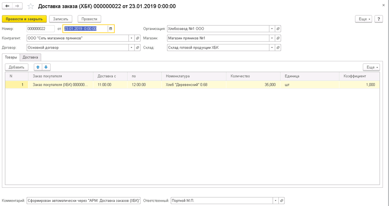Image resolution: width=389 pixels, height=206 pixels.
Task: Open the Магазин record with its open icon
Action: click(x=278, y=38)
